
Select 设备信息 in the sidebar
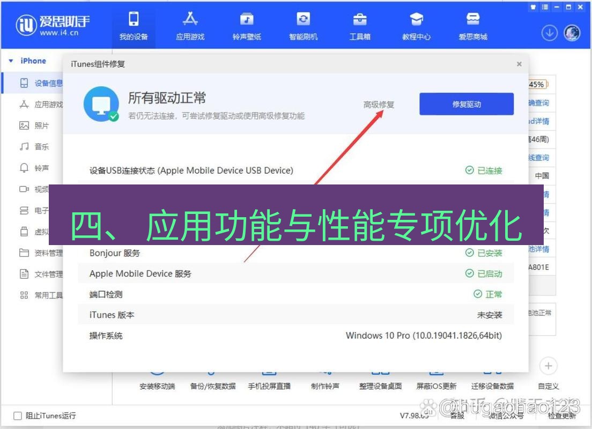(x=33, y=83)
